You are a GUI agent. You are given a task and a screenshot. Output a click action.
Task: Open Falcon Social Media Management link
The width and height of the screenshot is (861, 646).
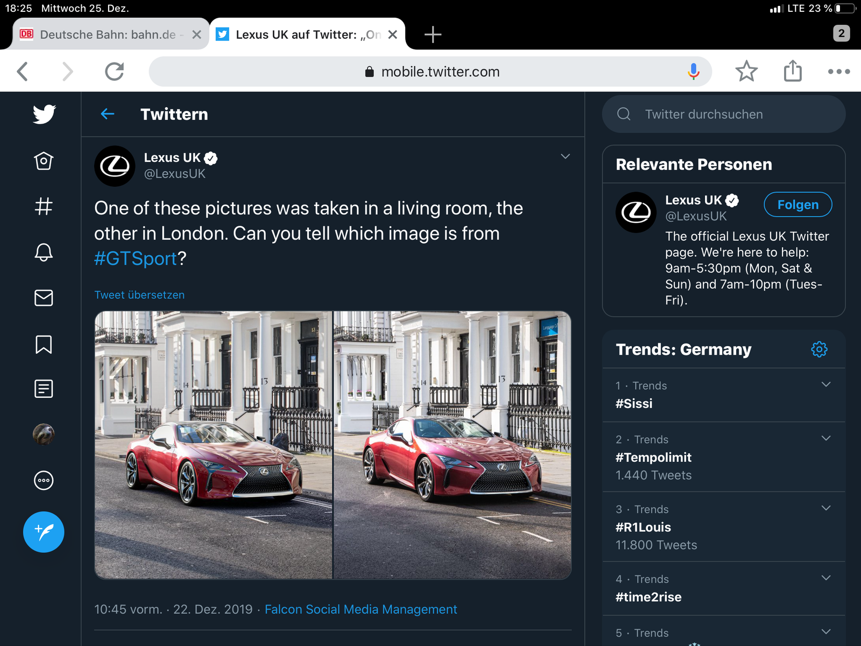click(361, 609)
